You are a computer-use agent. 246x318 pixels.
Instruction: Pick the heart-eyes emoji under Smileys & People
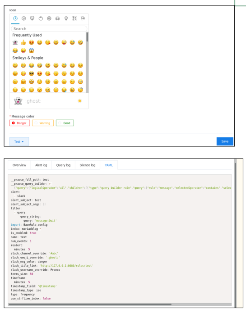tap(40, 73)
